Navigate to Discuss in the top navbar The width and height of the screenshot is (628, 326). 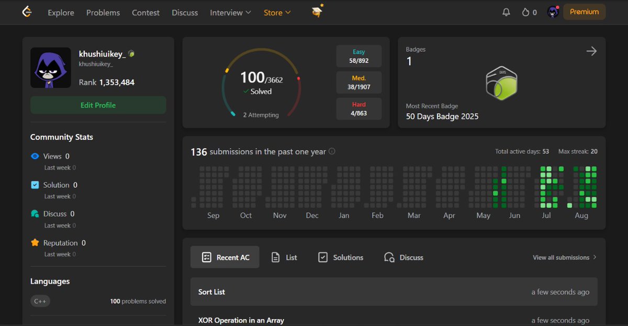(185, 13)
